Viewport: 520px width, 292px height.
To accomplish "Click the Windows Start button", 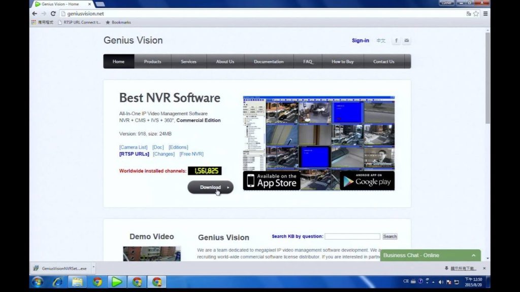I will point(38,282).
